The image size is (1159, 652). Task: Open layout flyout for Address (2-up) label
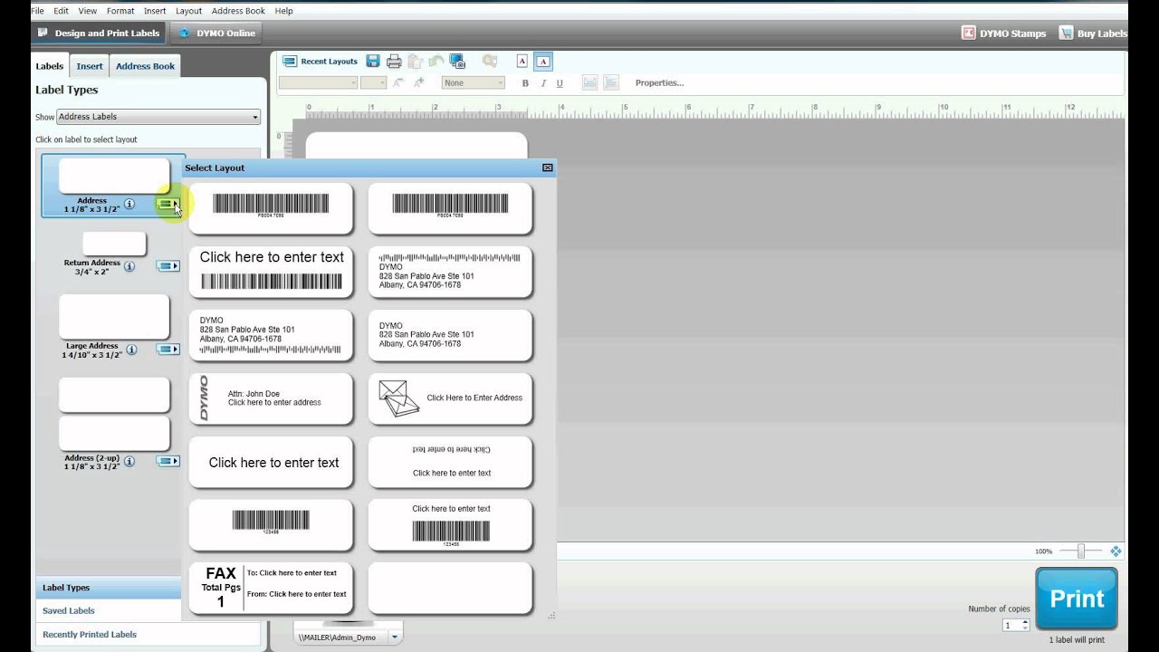(x=168, y=461)
